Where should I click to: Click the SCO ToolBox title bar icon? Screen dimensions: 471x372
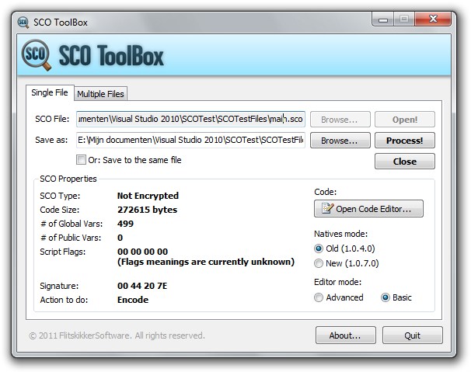click(x=23, y=23)
